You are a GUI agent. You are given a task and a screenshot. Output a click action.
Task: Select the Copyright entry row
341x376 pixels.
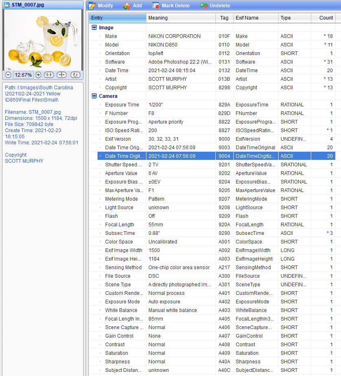pyautogui.click(x=116, y=88)
